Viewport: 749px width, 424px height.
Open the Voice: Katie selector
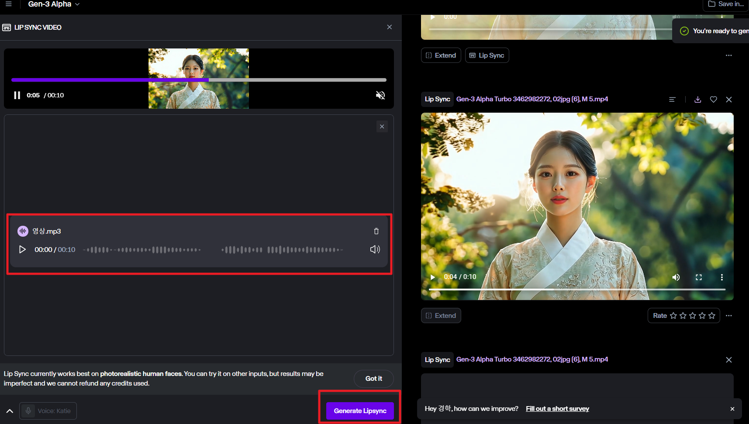(x=48, y=411)
